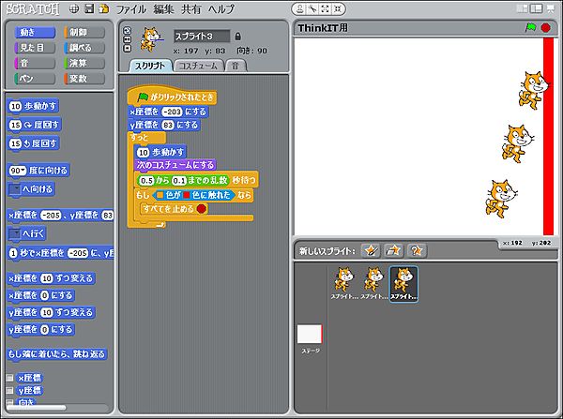Select the ステージ thumbnail
The width and height of the screenshot is (563, 419).
[x=311, y=338]
